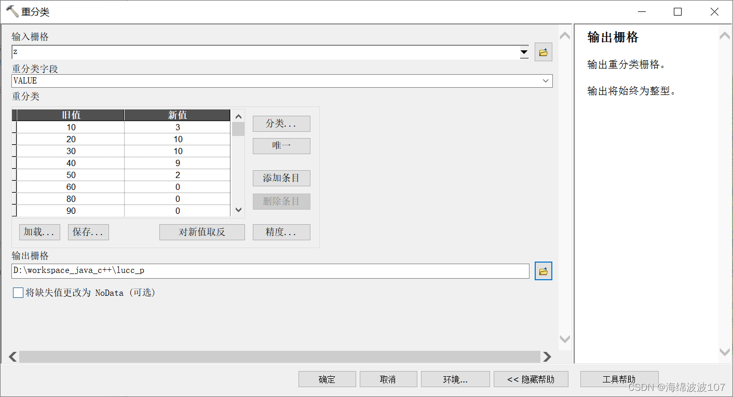The image size is (733, 397).
Task: Open 工具帮助 tool help
Action: (619, 379)
